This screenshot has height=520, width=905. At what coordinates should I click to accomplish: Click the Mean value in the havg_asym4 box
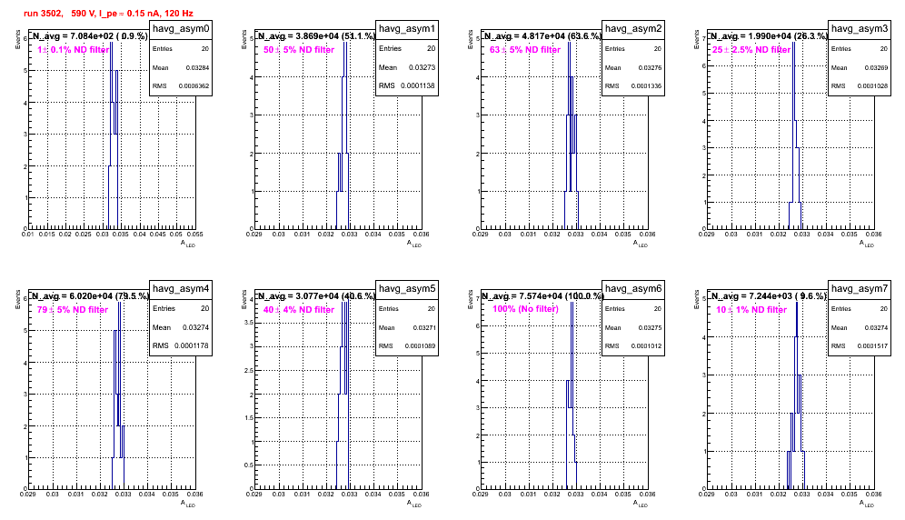click(x=195, y=327)
